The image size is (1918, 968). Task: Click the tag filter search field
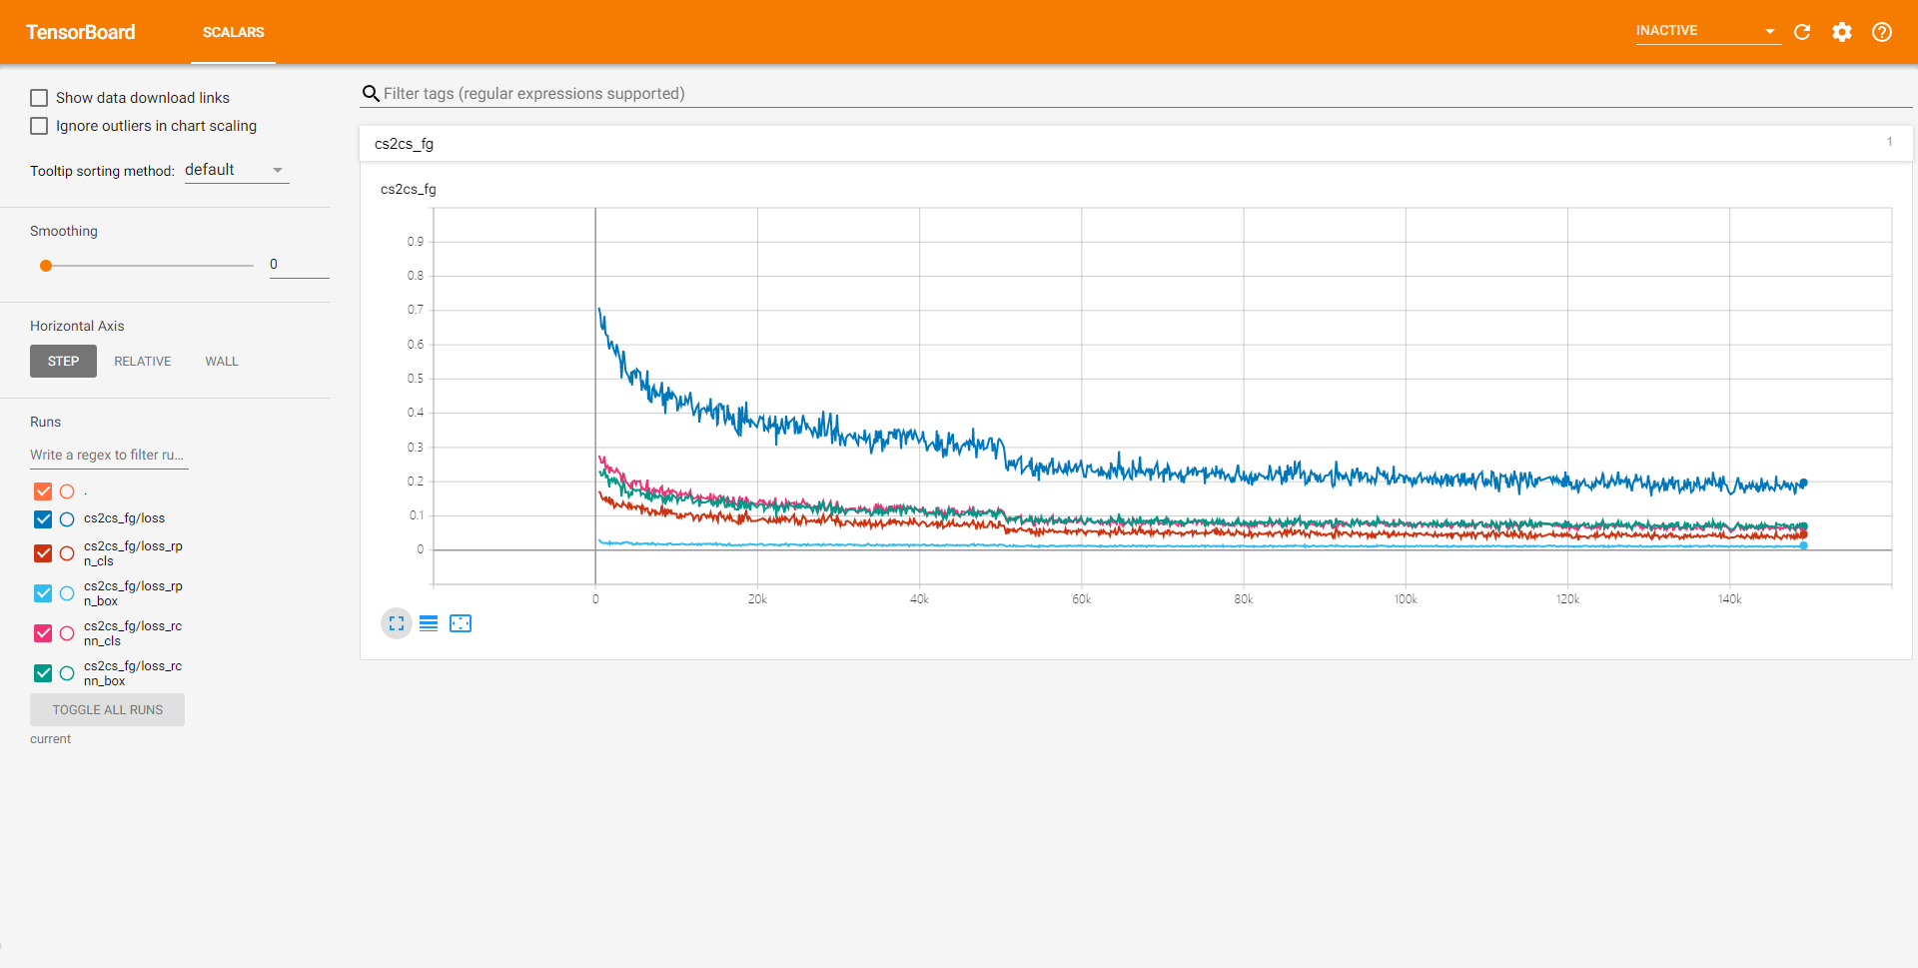click(1147, 94)
